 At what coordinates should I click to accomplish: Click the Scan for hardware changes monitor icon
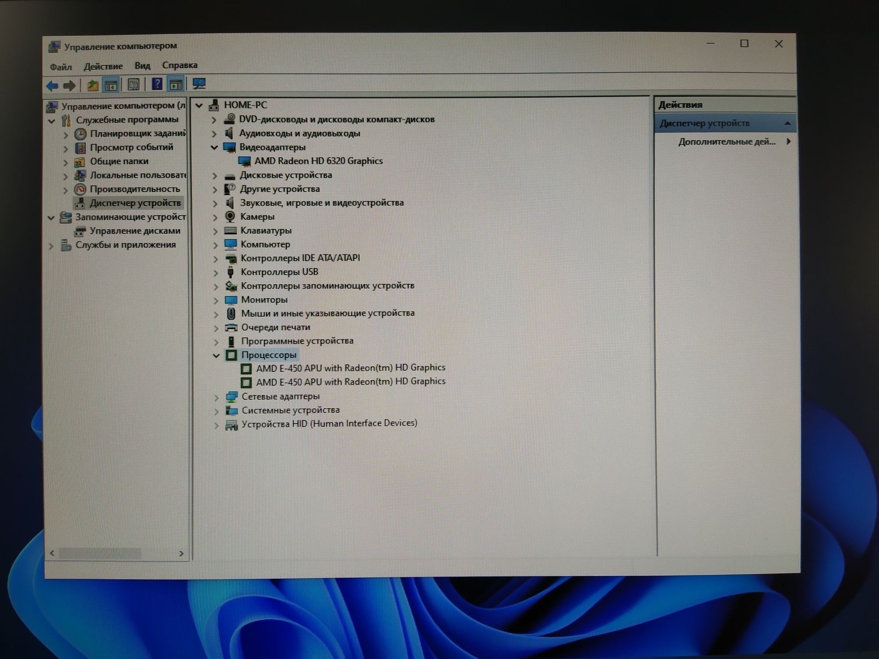(x=199, y=83)
